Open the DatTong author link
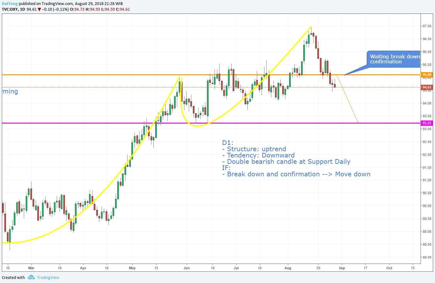This screenshot has width=435, height=283. tap(10, 4)
